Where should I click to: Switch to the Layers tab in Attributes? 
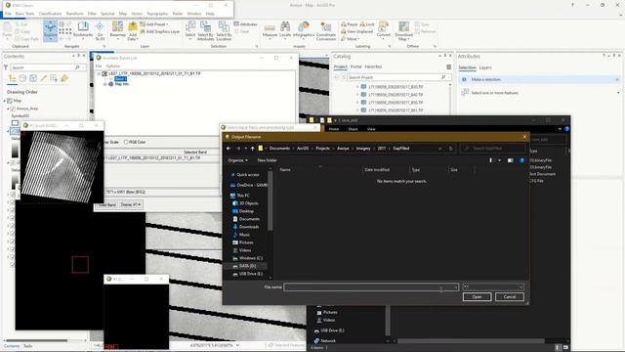tap(485, 67)
